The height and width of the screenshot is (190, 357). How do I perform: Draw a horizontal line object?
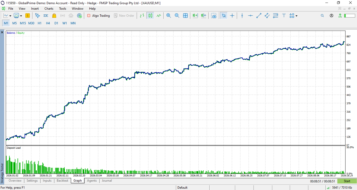pyautogui.click(x=250, y=16)
